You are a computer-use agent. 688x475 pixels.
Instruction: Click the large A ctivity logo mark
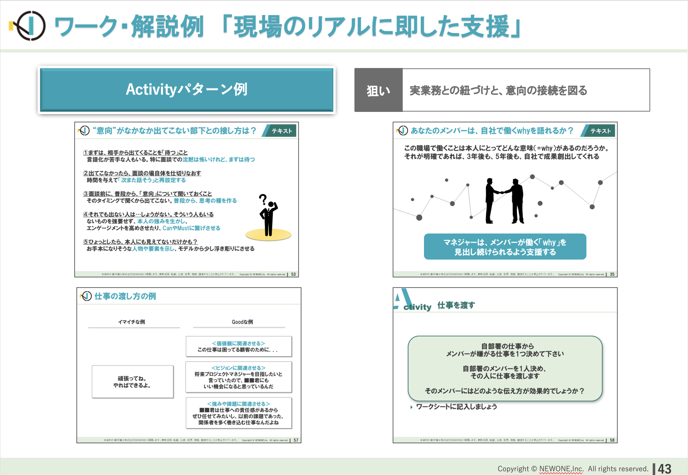click(x=412, y=300)
